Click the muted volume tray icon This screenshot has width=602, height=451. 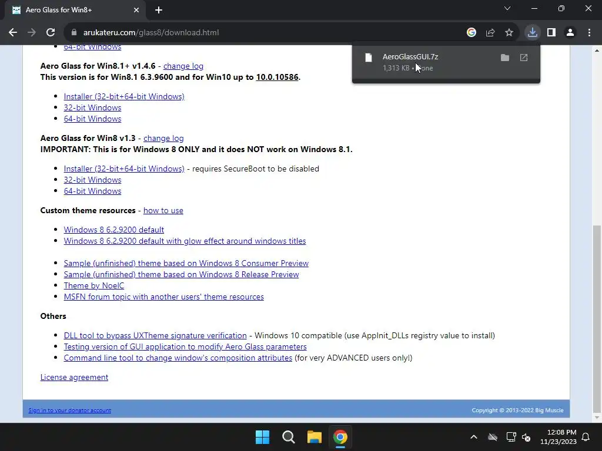[x=526, y=437]
